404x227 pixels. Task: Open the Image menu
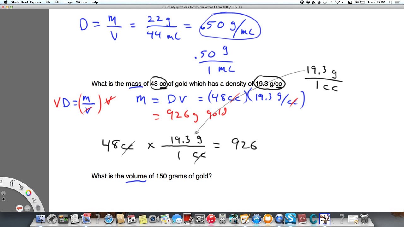[x=68, y=2]
